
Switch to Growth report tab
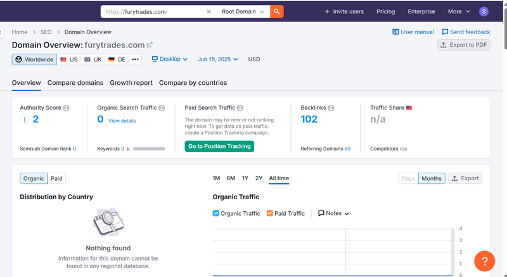click(x=131, y=83)
